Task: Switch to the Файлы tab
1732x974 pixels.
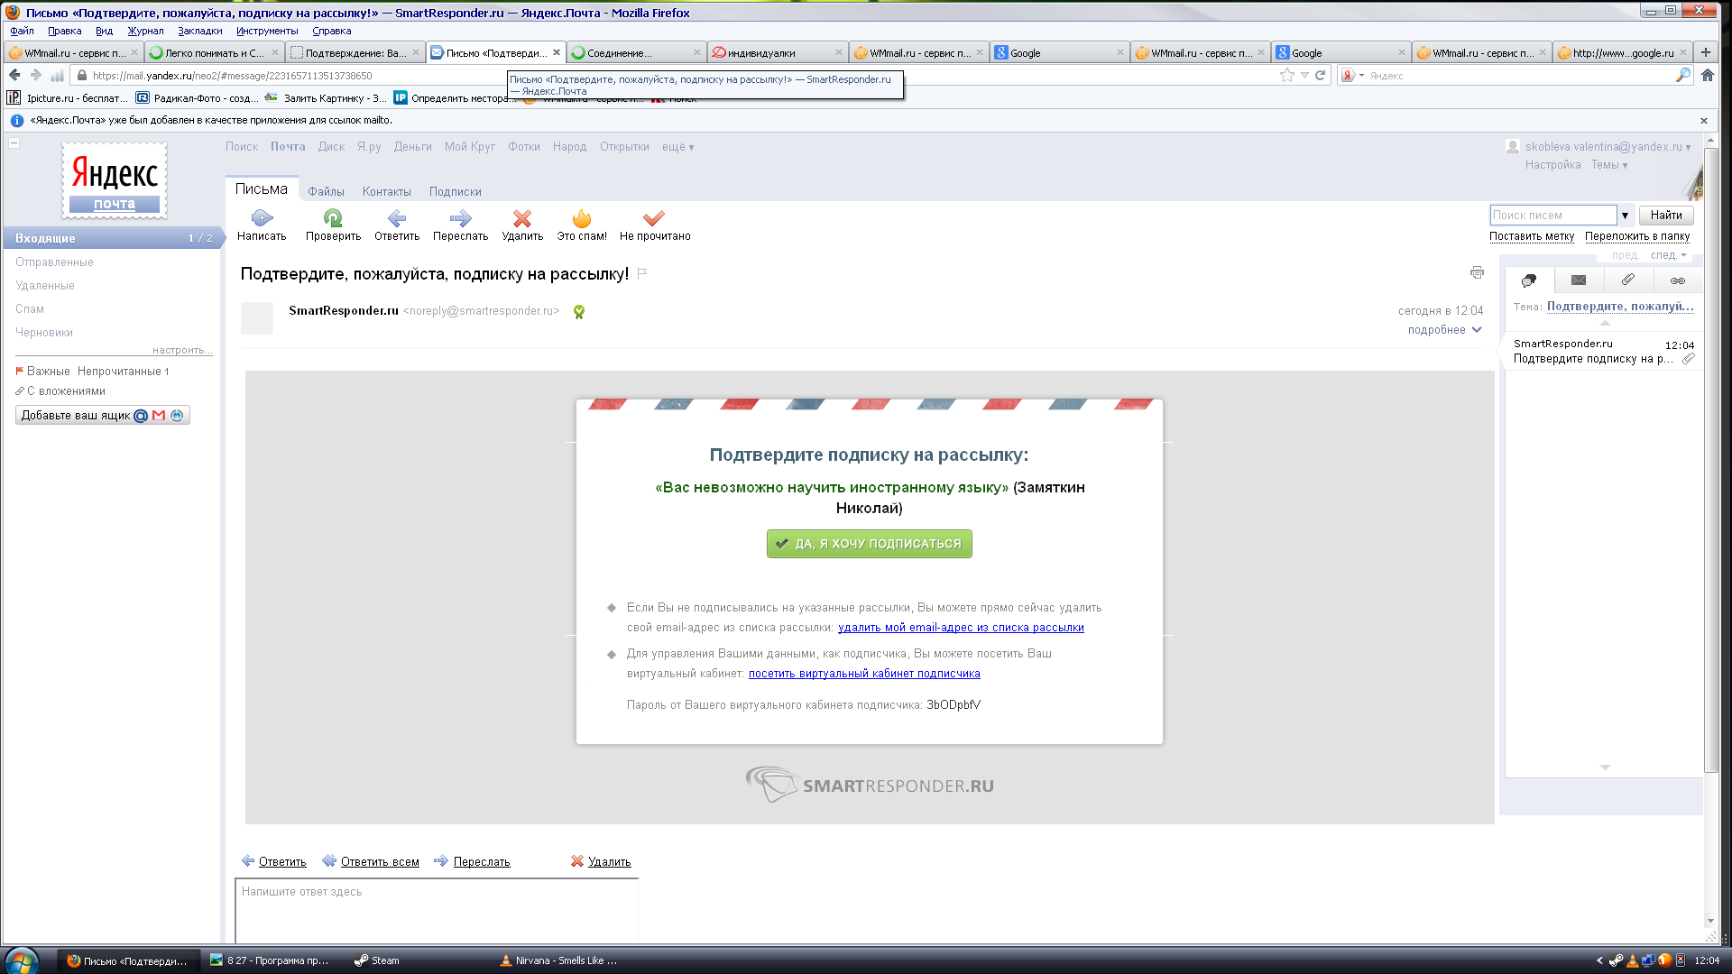Action: coord(326,192)
